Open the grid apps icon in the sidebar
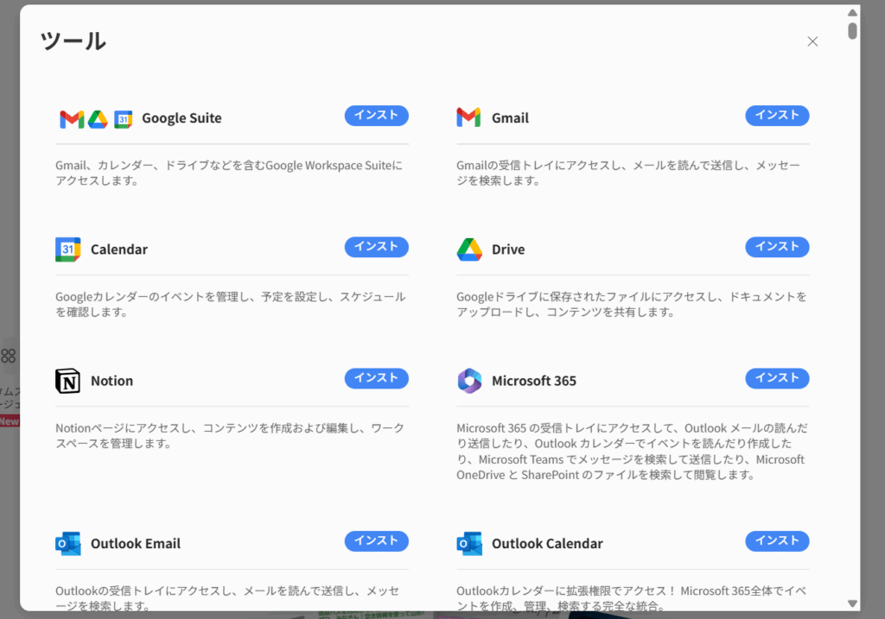Image resolution: width=885 pixels, height=619 pixels. click(x=8, y=355)
